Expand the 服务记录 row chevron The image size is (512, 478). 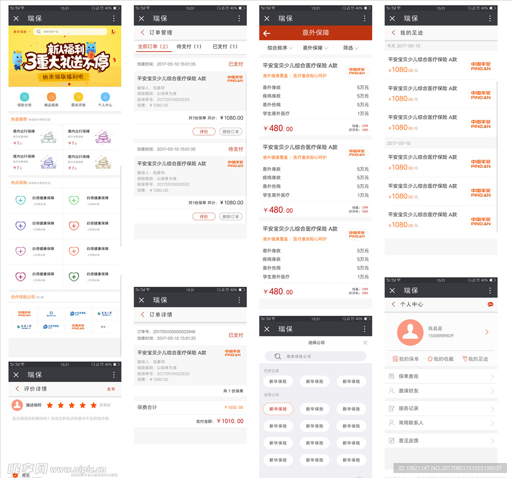click(492, 409)
